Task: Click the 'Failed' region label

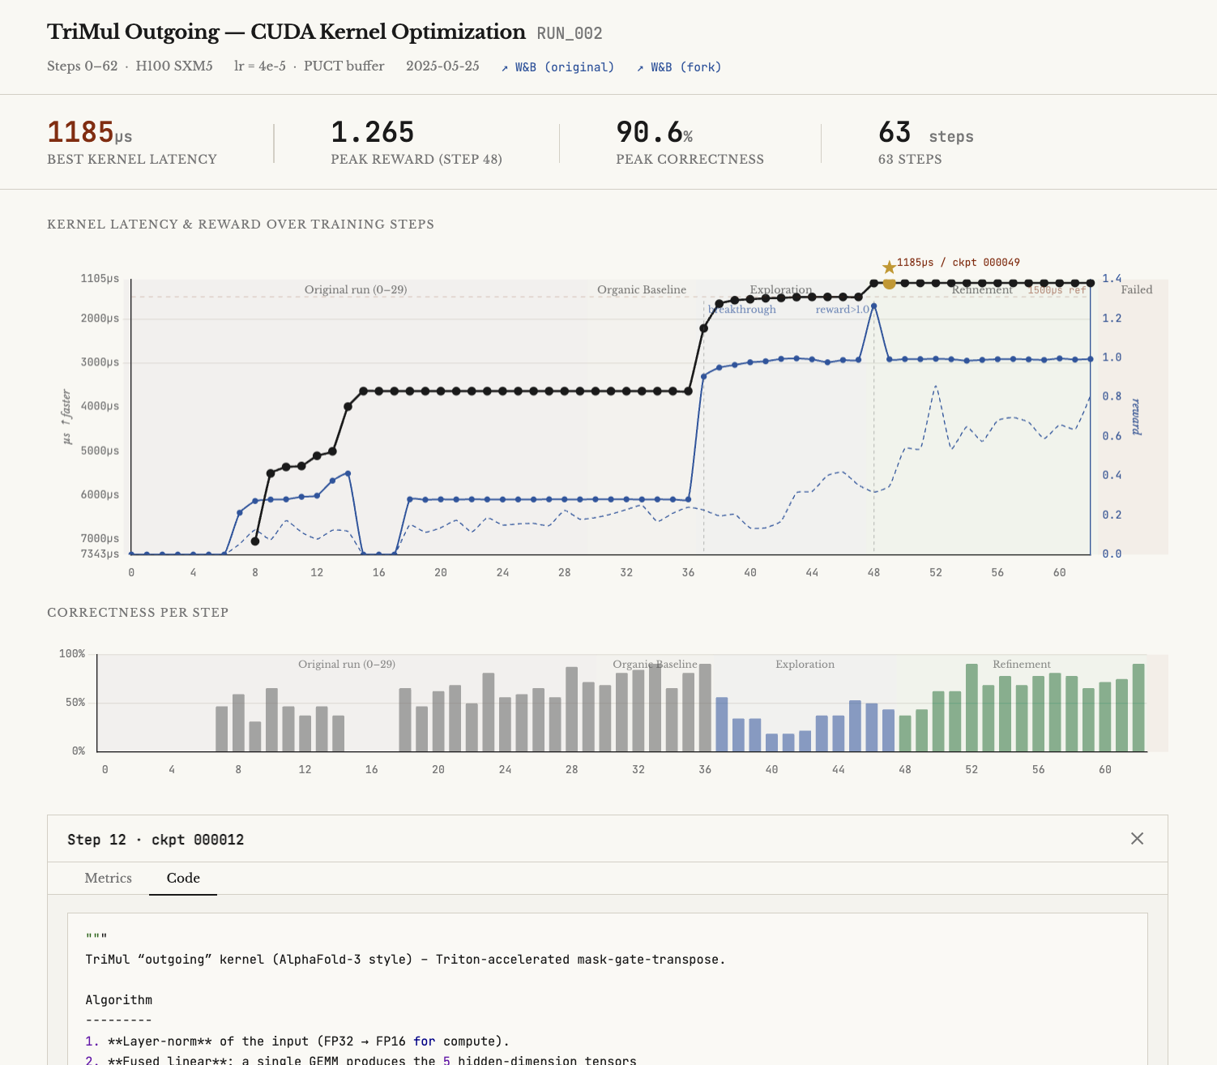Action: pyautogui.click(x=1137, y=289)
